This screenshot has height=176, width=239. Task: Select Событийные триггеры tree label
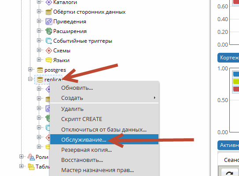[83, 41]
